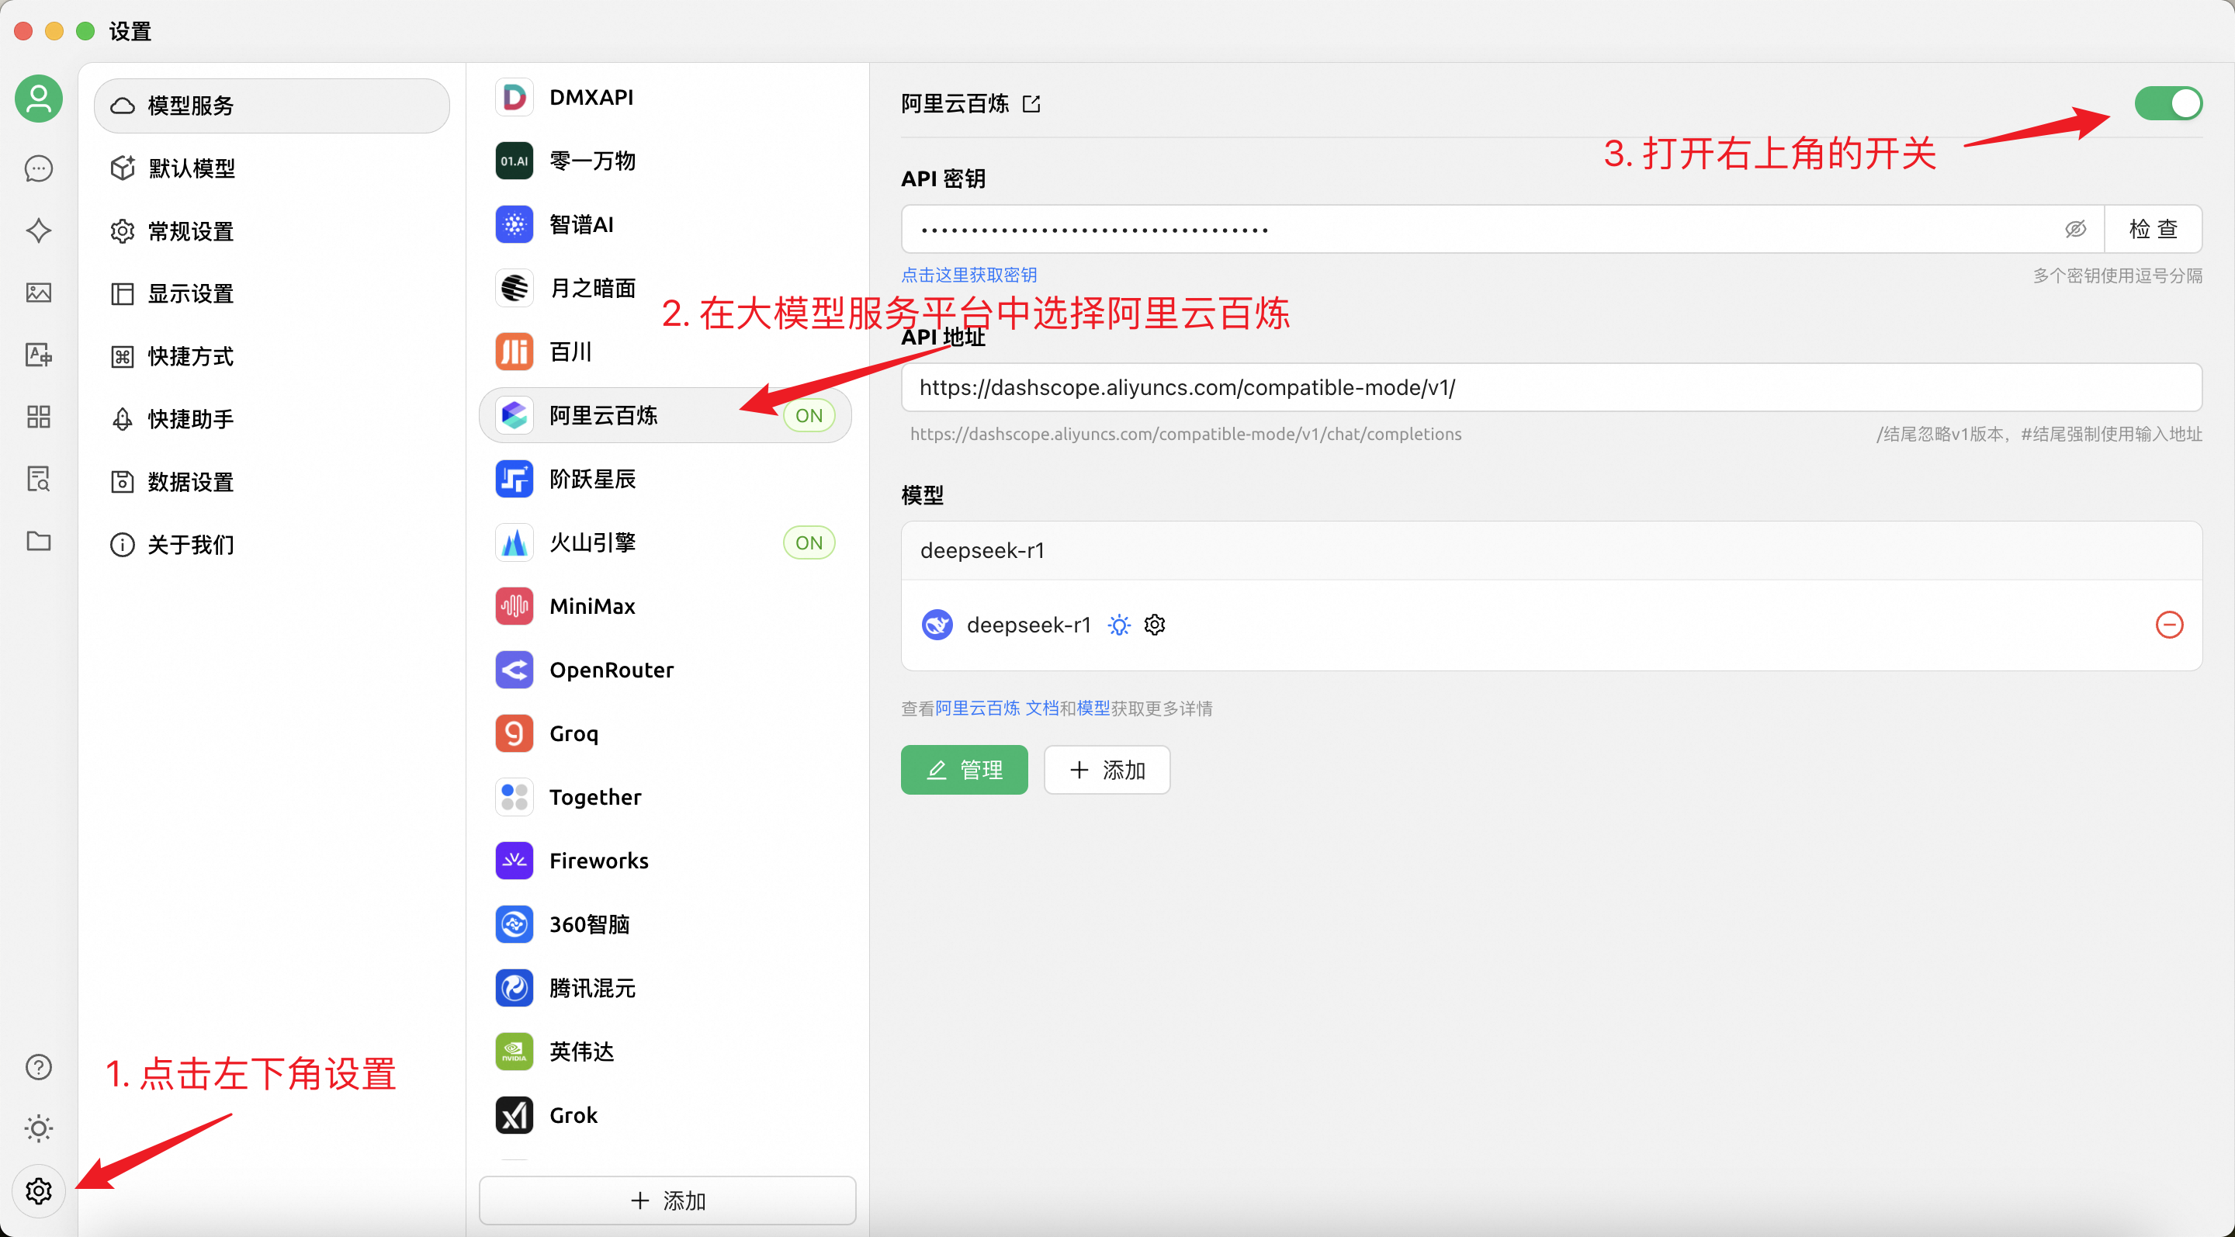This screenshot has width=2235, height=1237.
Task: Open the knowledge base icon in sidebar
Action: (38, 479)
